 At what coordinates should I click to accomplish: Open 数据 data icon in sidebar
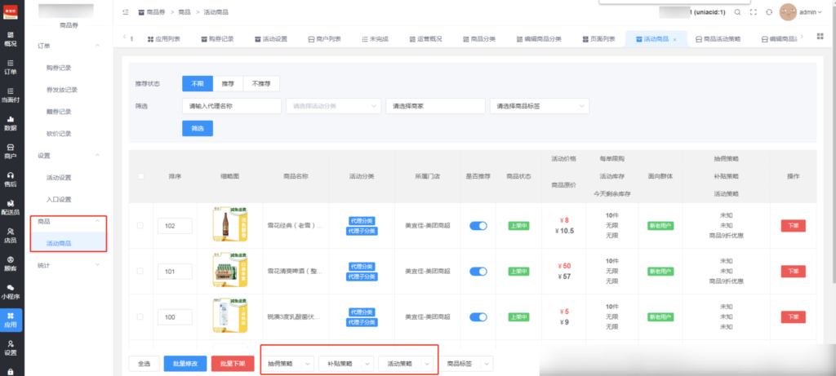(11, 123)
